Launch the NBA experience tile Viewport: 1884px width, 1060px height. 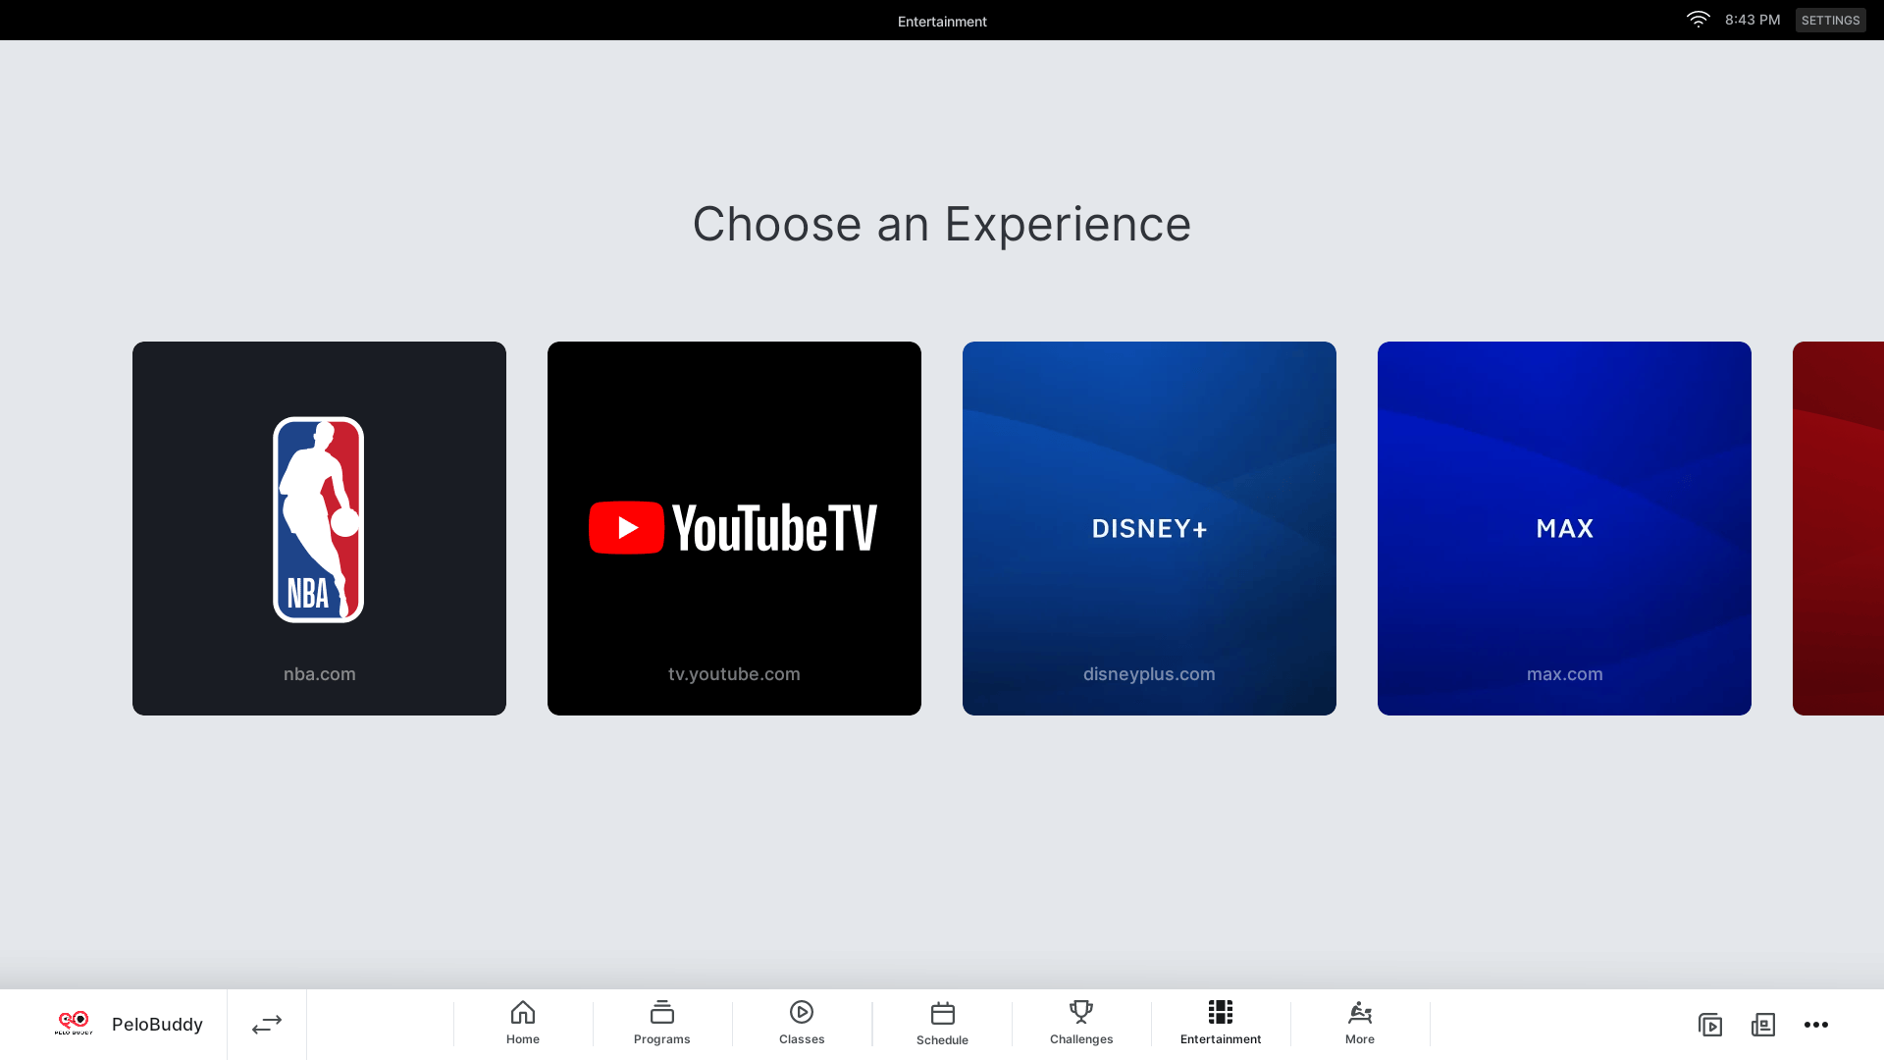point(319,528)
